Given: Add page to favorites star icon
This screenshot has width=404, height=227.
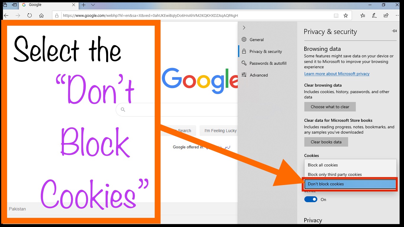Looking at the screenshot, I should pyautogui.click(x=346, y=15).
